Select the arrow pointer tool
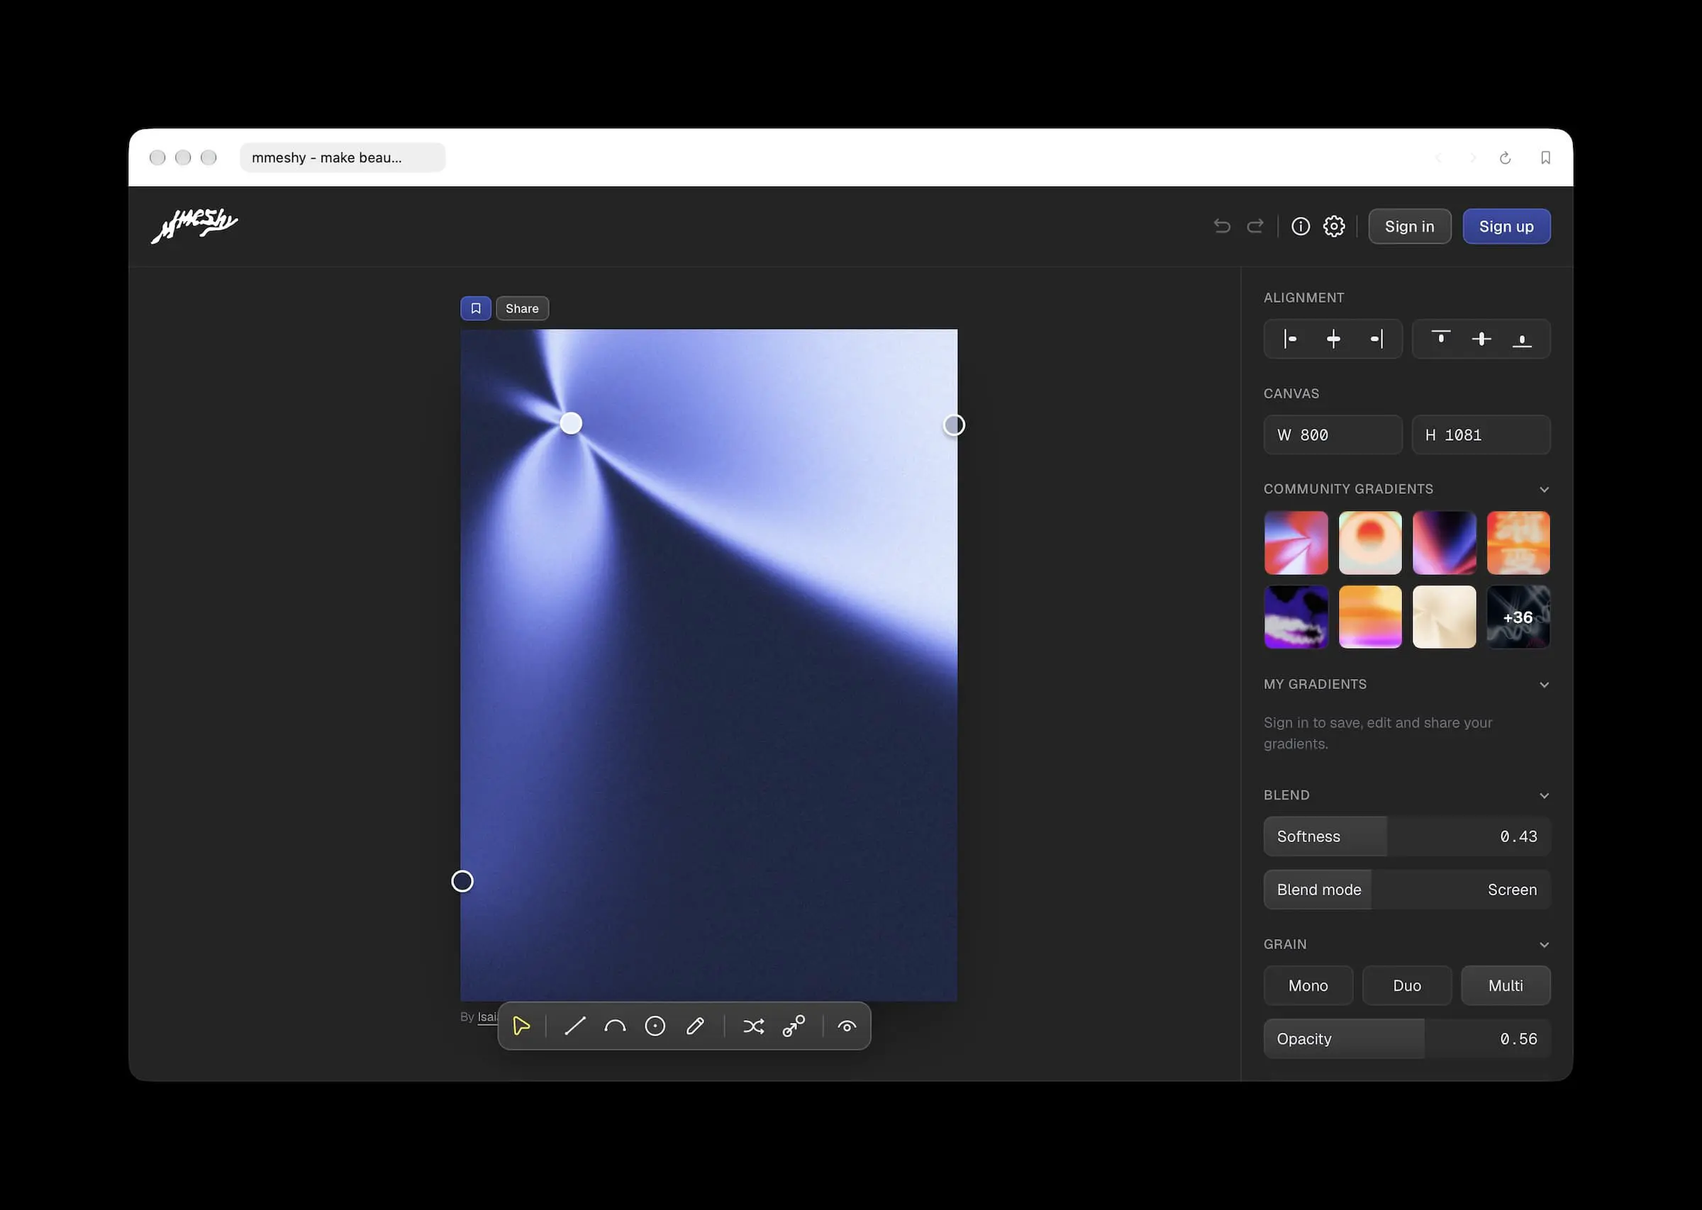This screenshot has width=1702, height=1210. (x=521, y=1026)
